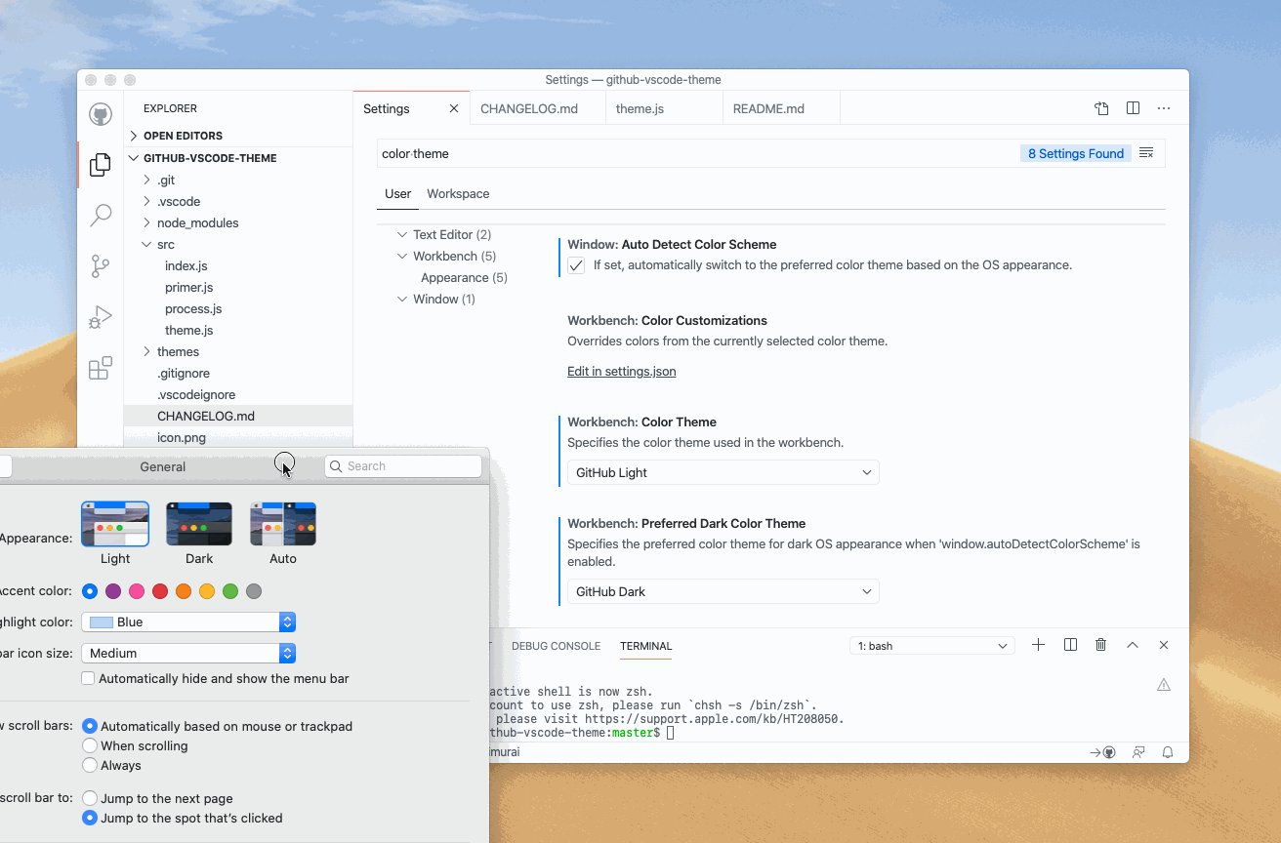Toggle automatically hide menu bar checkbox
Viewport: 1281px width, 843px height.
point(88,678)
